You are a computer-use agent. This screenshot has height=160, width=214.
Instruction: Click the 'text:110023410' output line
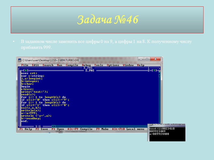tap(162, 129)
